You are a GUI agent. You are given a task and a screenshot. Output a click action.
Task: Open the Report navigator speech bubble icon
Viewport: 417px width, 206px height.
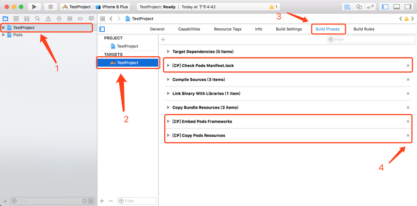91,19
